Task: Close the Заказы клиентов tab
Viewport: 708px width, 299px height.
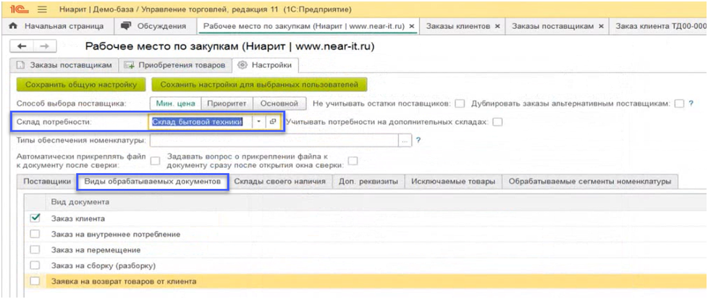Action: (x=497, y=26)
